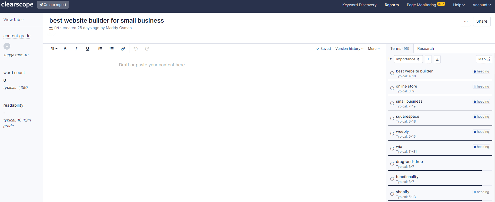Toggle bold formatting
The width and height of the screenshot is (495, 202).
tap(65, 49)
